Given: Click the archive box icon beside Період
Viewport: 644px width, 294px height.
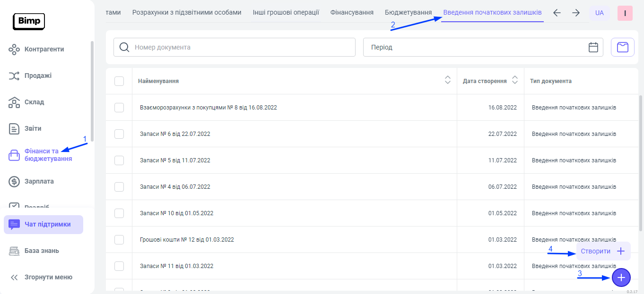Looking at the screenshot, I should pyautogui.click(x=622, y=47).
